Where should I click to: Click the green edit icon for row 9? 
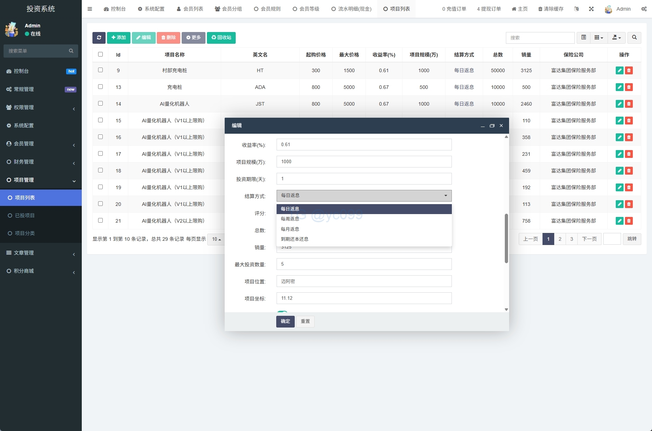coord(619,70)
